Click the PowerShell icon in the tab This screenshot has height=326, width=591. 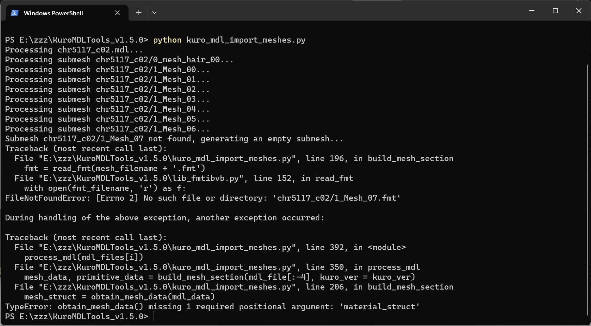(14, 13)
